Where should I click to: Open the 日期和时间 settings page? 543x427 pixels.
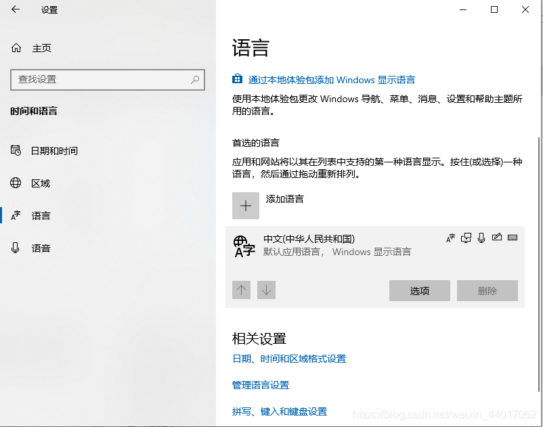[54, 151]
